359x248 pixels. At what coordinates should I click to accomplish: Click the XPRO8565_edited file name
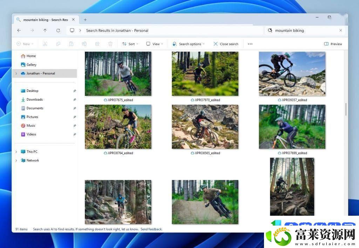coord(208,153)
